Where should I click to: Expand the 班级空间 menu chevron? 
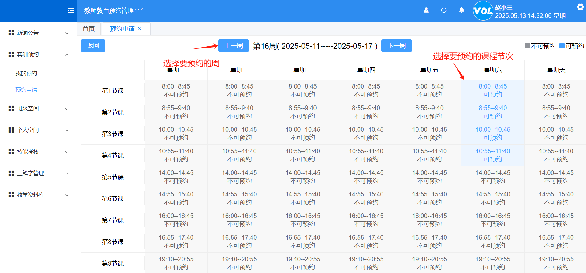click(x=67, y=109)
